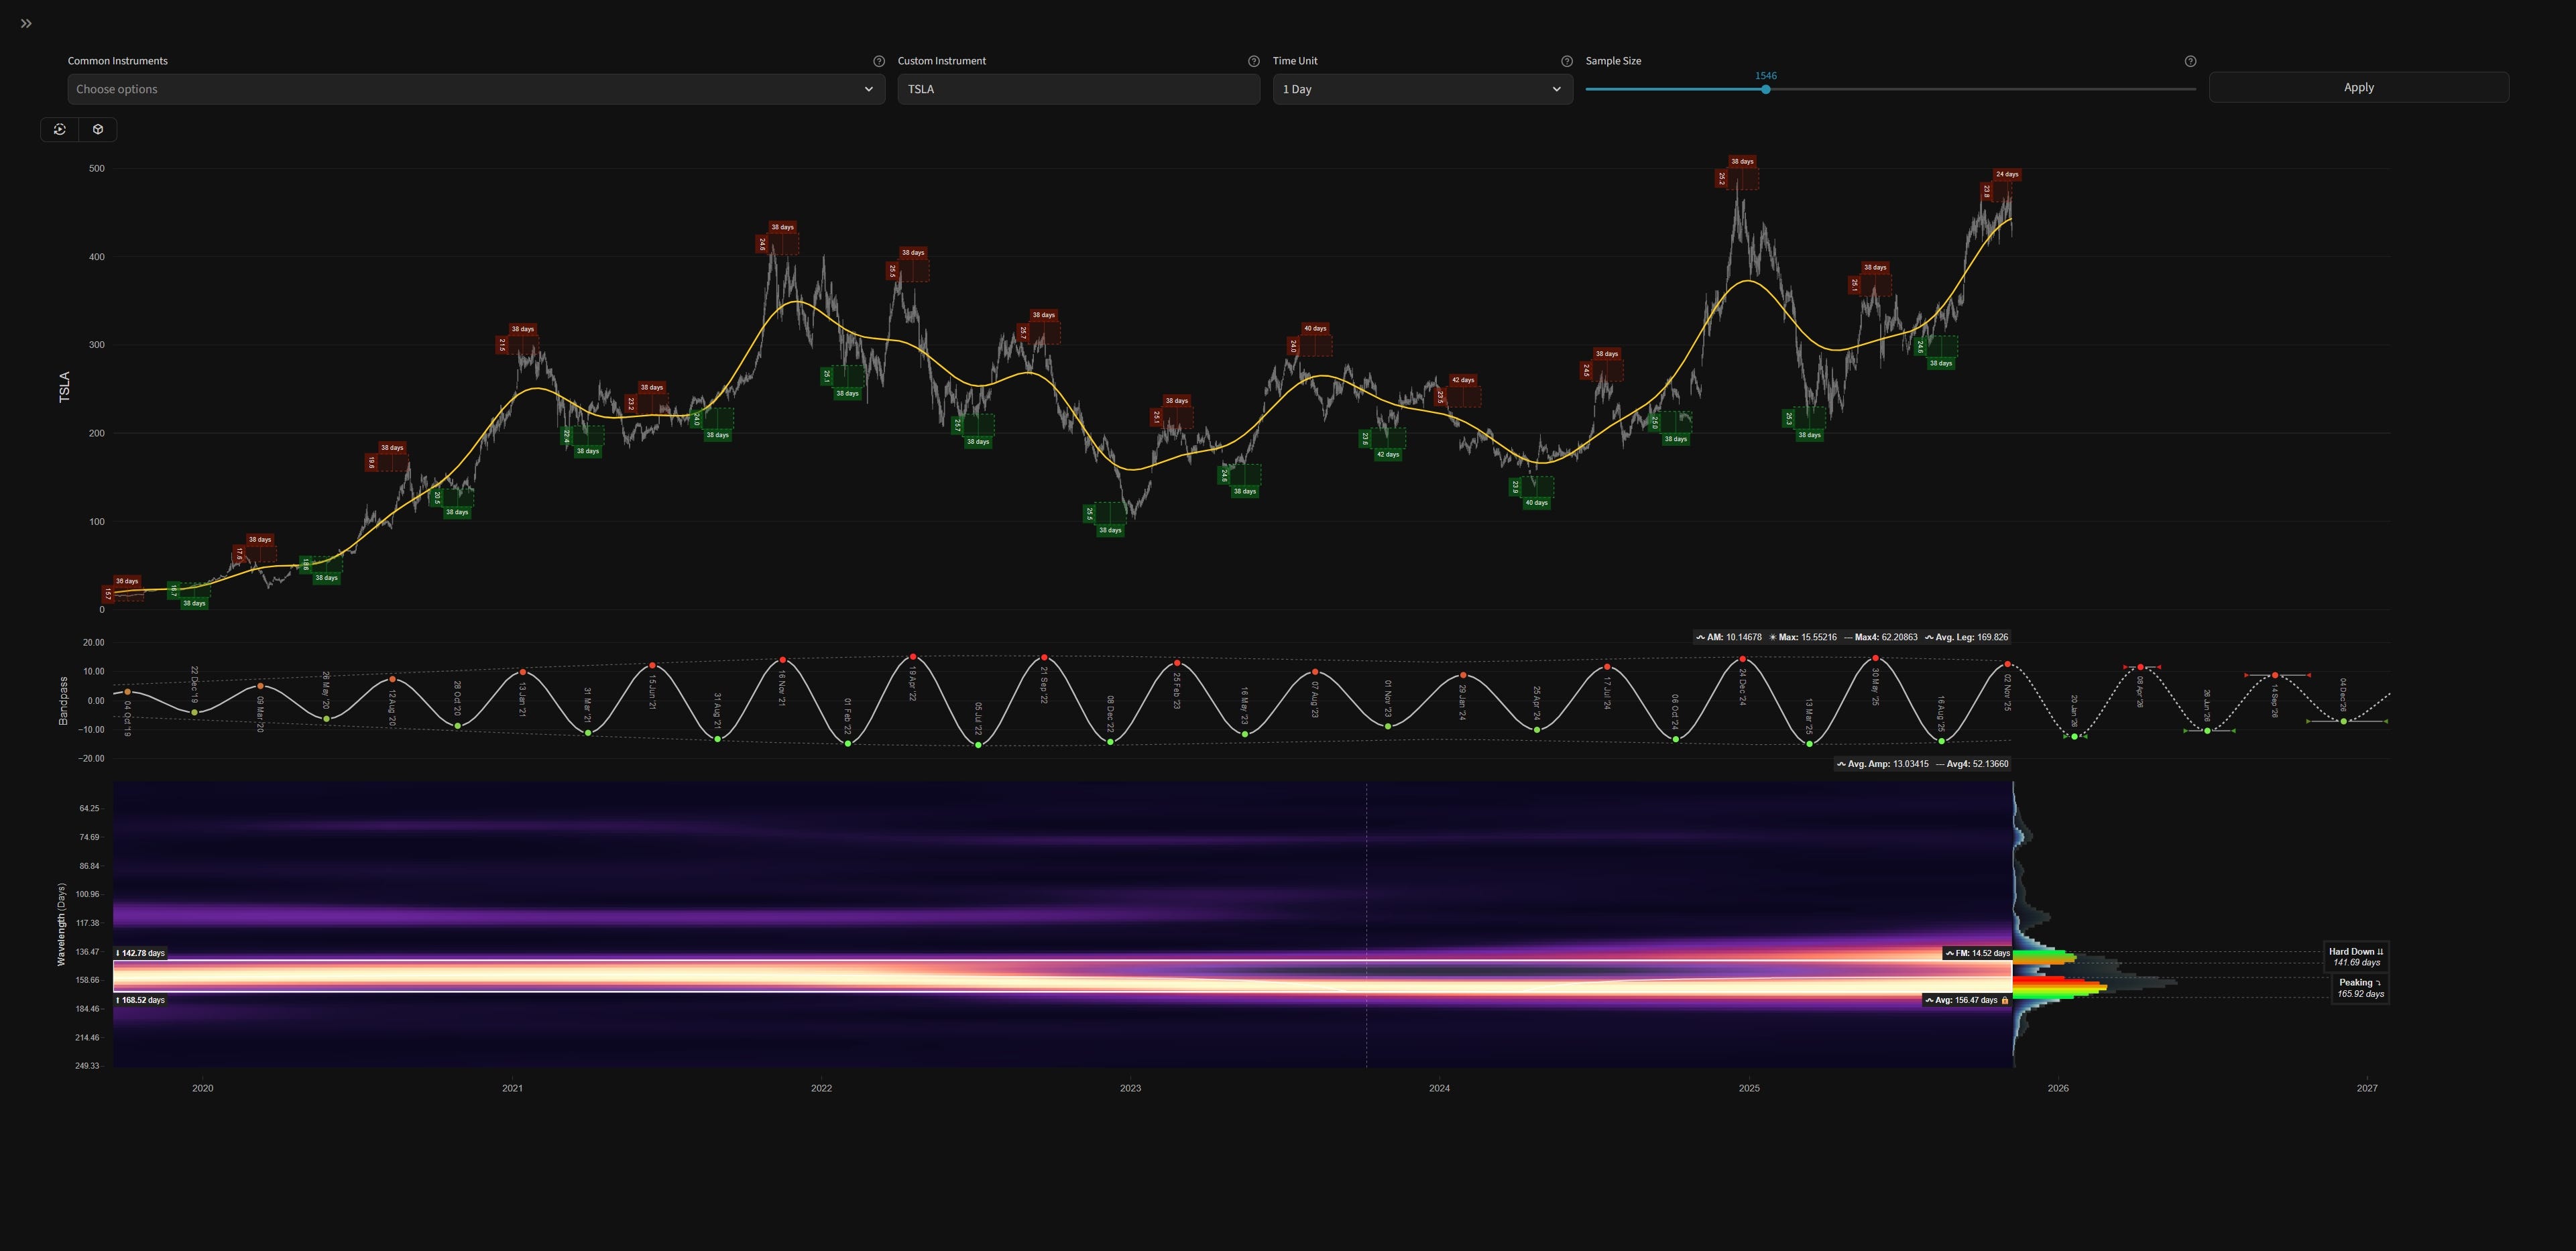
Task: Click the Hard Down 141.69 days label
Action: (x=2355, y=957)
